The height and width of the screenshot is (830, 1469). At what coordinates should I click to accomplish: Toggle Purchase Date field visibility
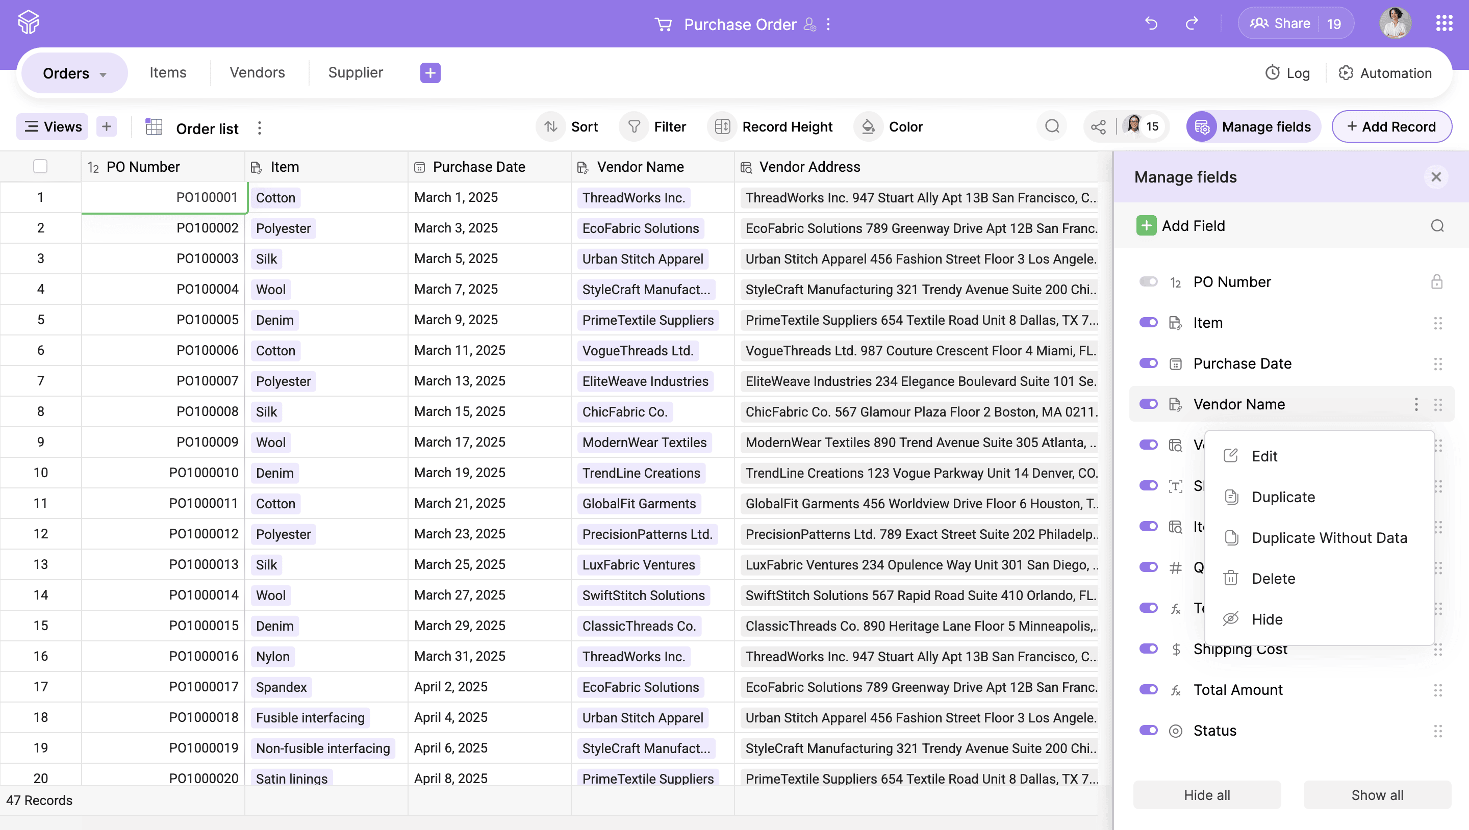tap(1148, 363)
